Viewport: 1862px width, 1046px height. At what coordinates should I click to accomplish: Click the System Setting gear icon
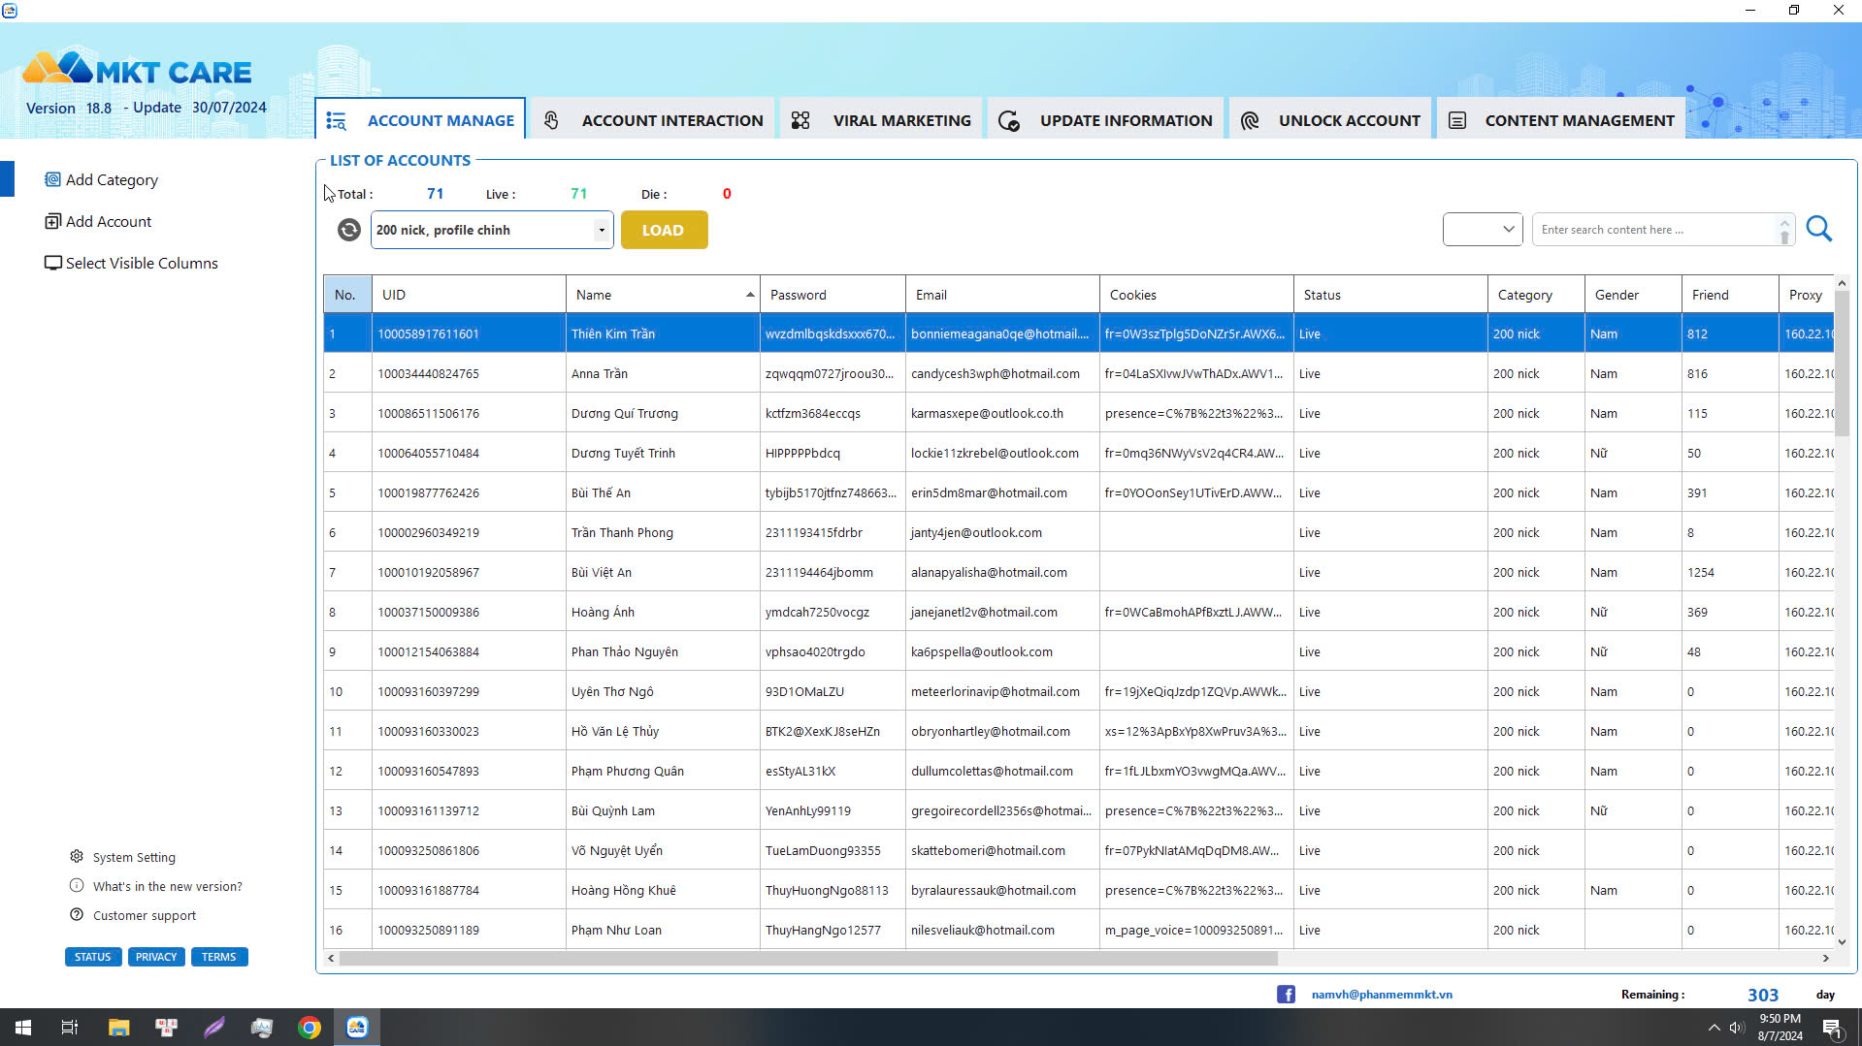click(x=77, y=857)
